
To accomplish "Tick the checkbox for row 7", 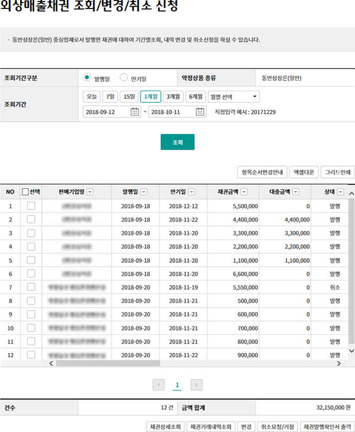I will (31, 287).
